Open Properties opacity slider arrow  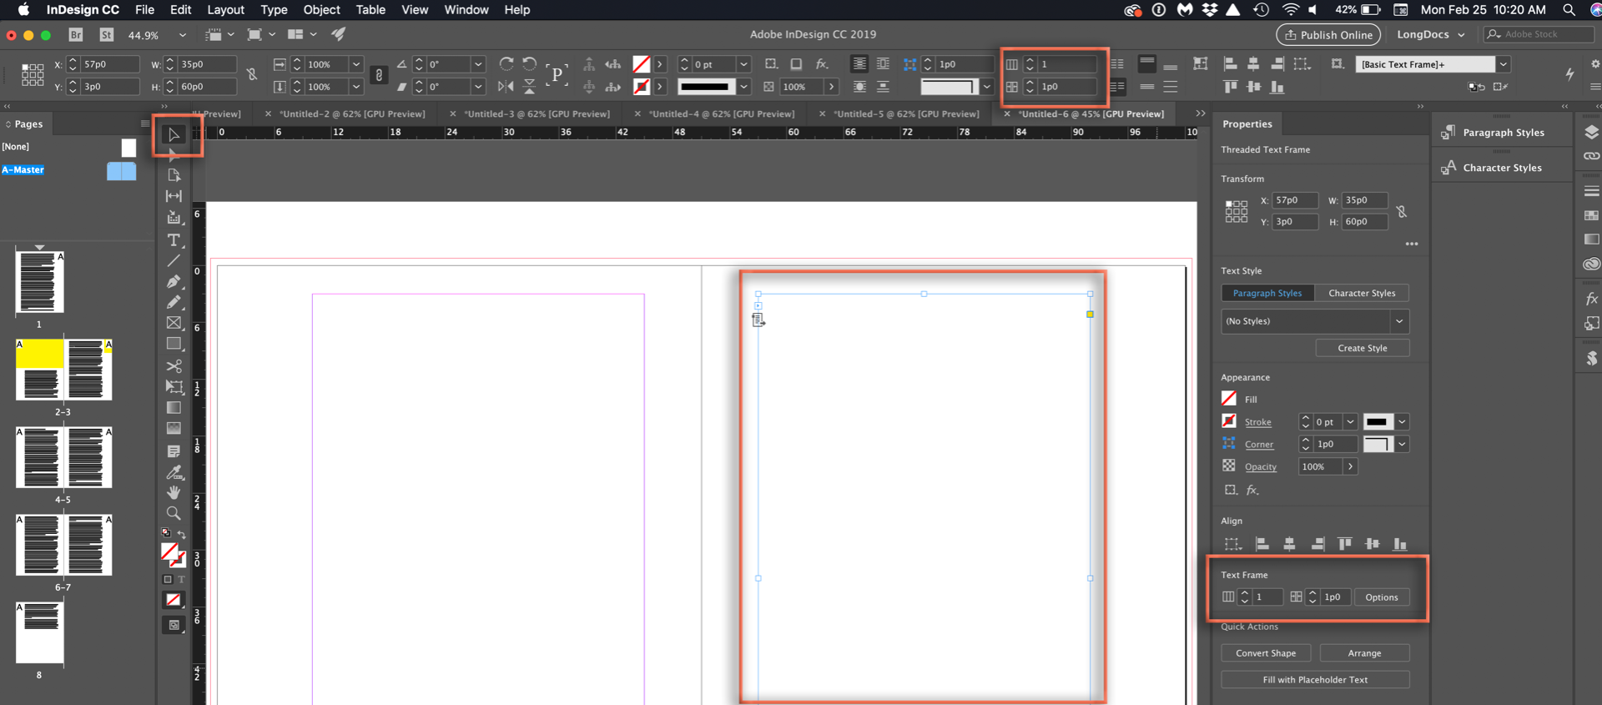1350,466
